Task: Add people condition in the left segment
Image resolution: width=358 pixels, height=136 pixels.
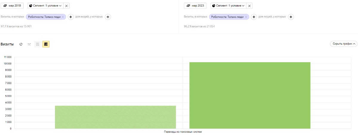Action: click(108, 17)
